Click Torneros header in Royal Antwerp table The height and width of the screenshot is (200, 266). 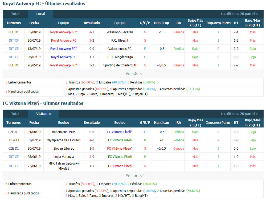[x=14, y=23]
